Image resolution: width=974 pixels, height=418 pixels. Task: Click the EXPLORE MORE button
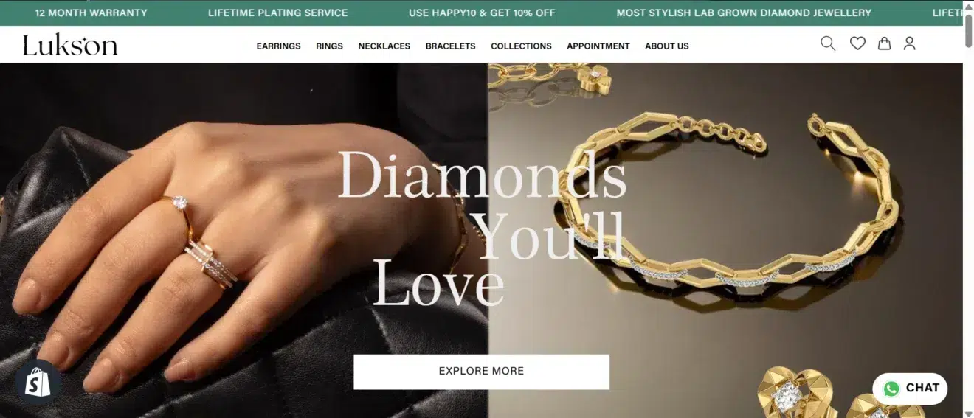point(481,372)
